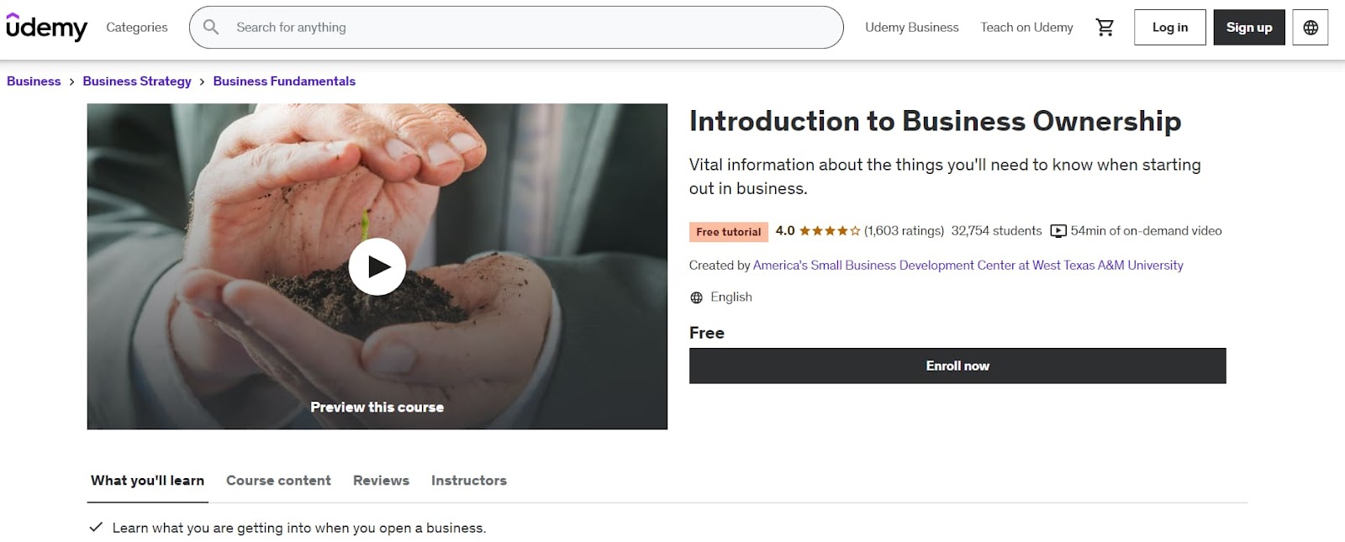Viewport: 1345px width, 542px height.
Task: Switch to the Course content tab
Action: [278, 481]
